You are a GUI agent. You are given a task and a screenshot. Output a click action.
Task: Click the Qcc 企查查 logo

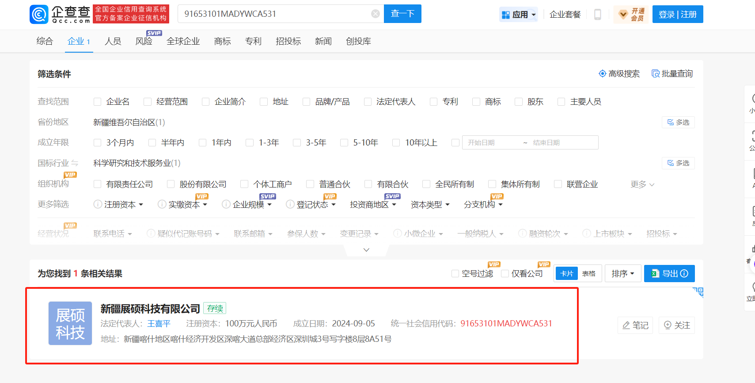pyautogui.click(x=60, y=14)
